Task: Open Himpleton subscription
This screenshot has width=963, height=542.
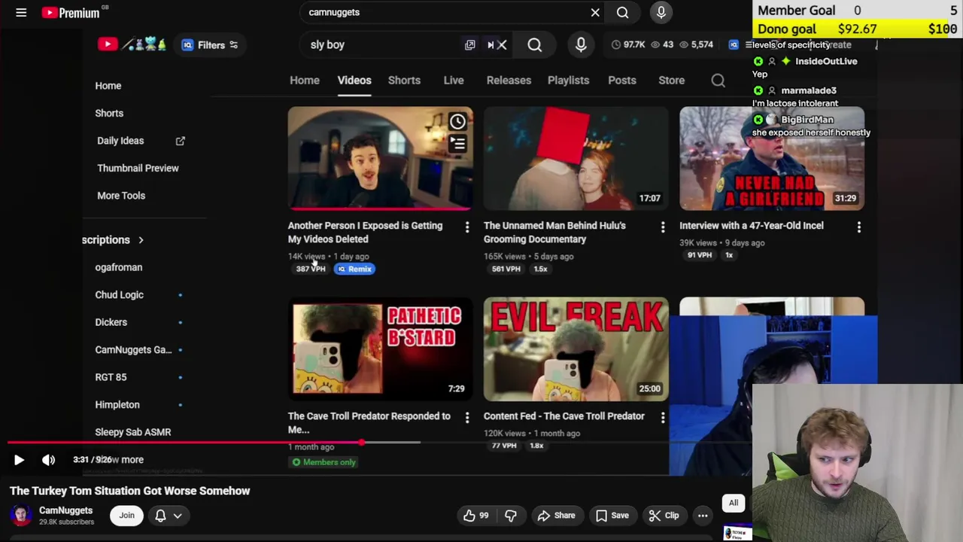Action: tap(117, 405)
